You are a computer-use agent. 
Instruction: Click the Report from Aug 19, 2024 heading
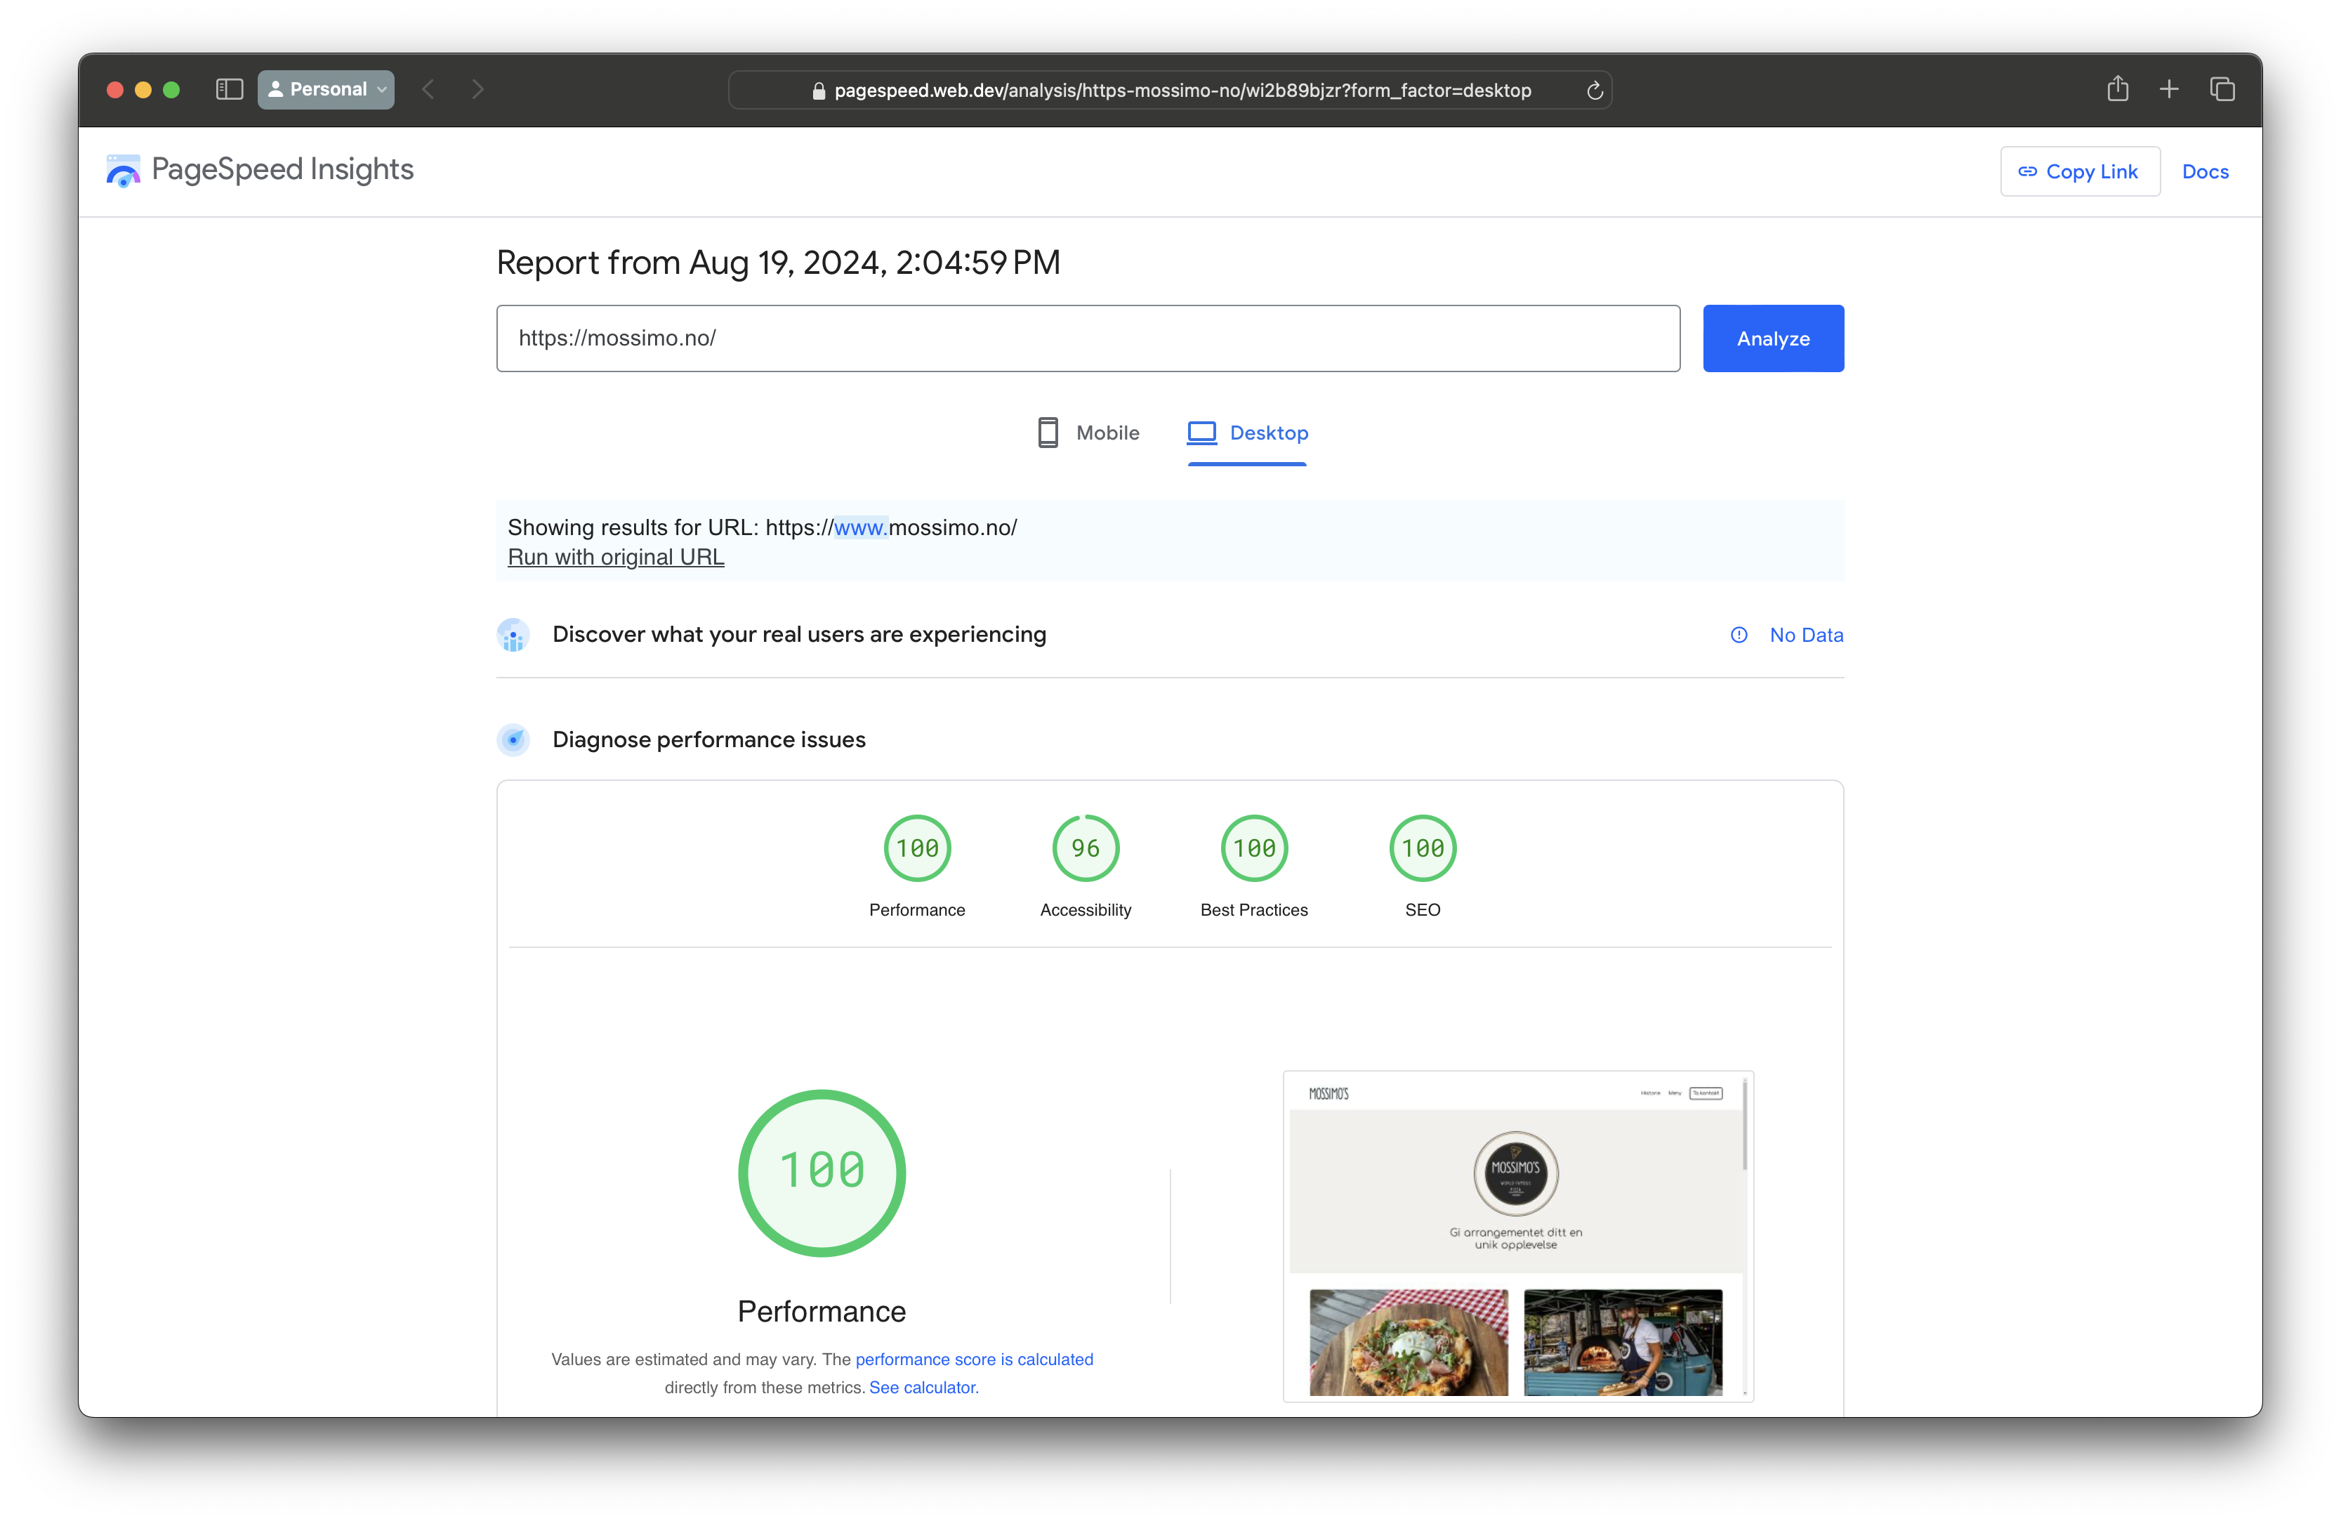tap(778, 263)
